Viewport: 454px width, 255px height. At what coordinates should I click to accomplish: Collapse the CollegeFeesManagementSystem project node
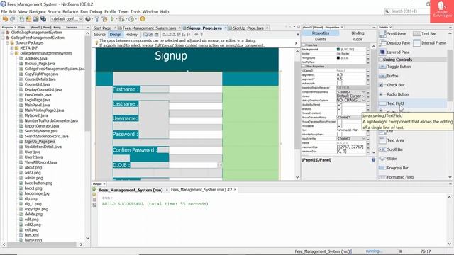coord(3,38)
